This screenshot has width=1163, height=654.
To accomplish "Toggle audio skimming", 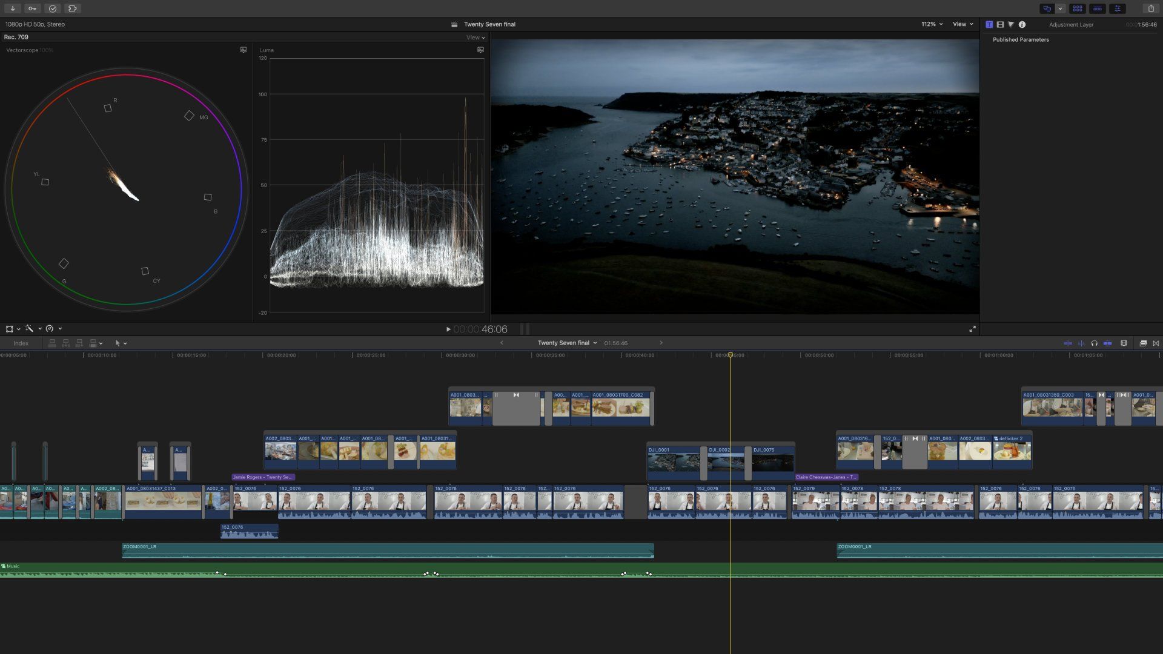I will click(x=1081, y=343).
